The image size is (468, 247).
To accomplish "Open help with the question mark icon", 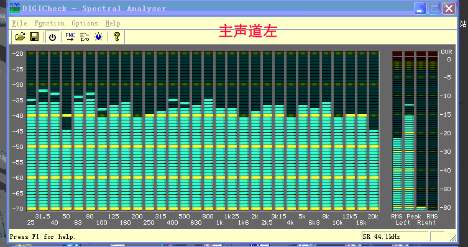I will (x=117, y=37).
